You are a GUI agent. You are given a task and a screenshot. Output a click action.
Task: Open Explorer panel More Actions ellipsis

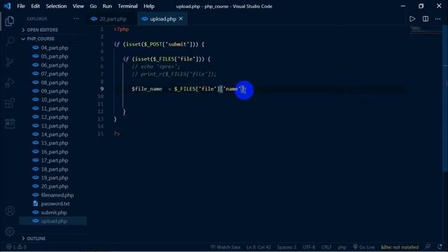pos(76,19)
